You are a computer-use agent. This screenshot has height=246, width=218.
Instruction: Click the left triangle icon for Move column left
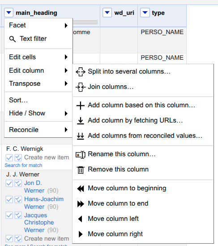[80, 219]
